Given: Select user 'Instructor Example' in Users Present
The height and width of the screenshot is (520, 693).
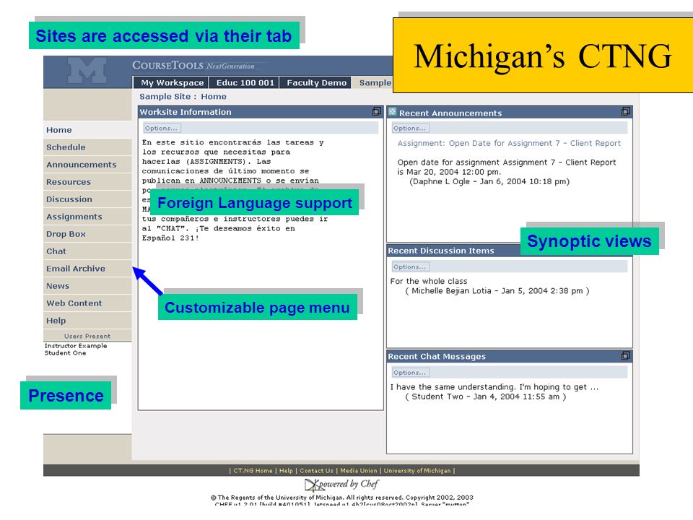Looking at the screenshot, I should (x=76, y=346).
